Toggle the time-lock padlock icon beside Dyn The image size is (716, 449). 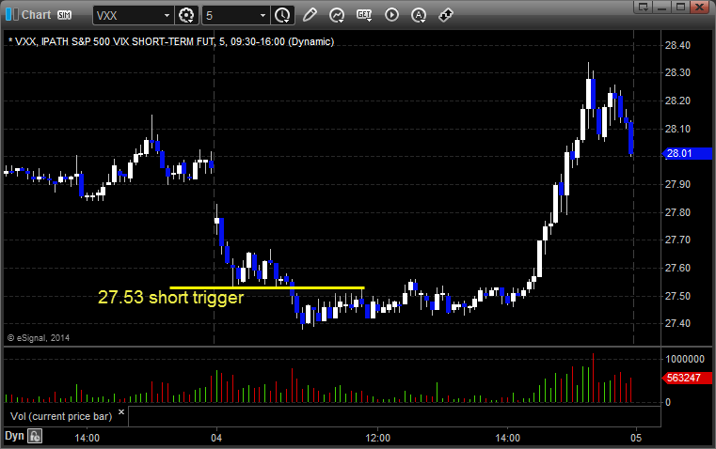pos(35,436)
